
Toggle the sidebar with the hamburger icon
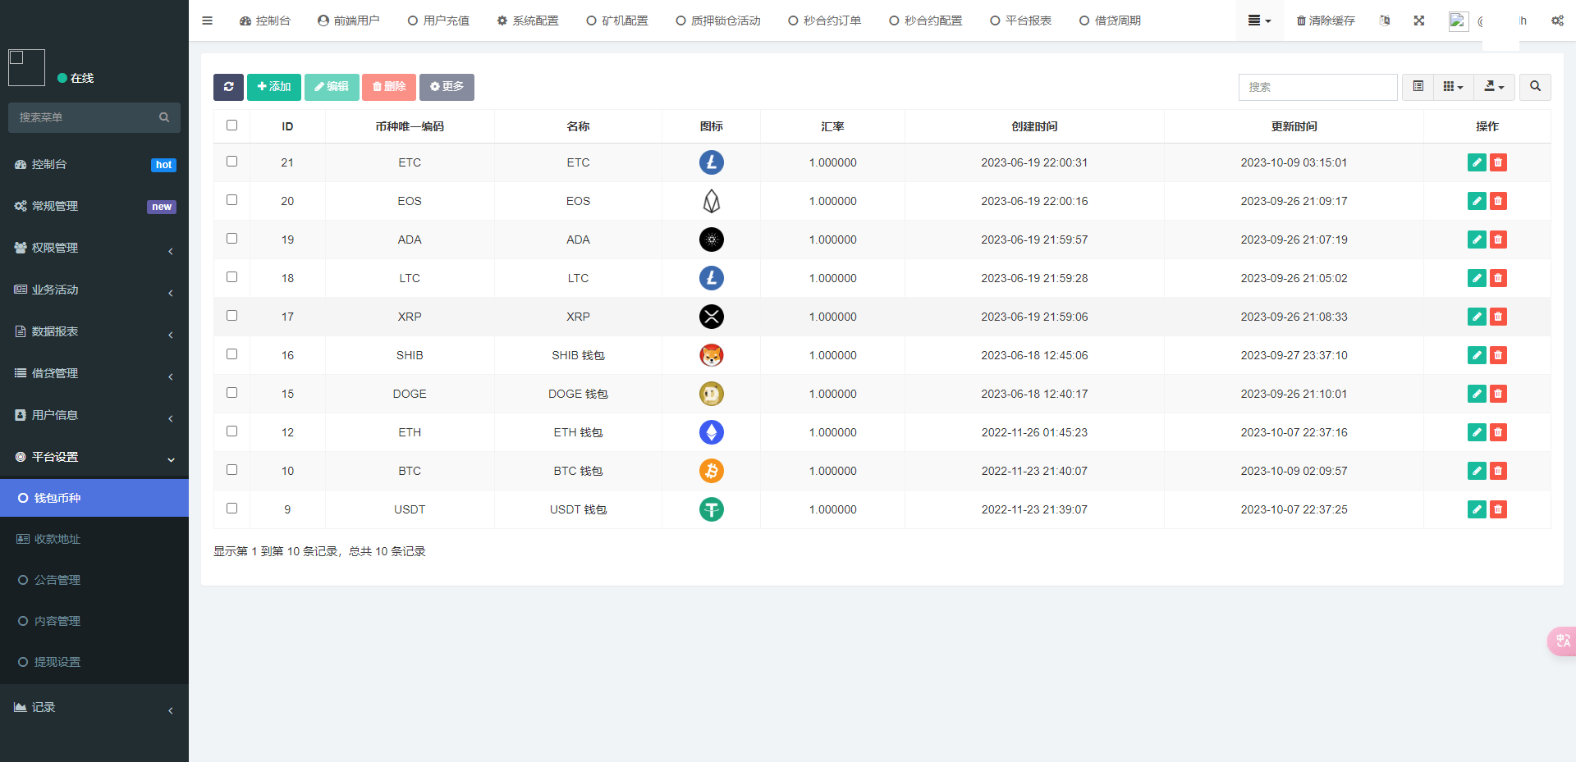click(x=207, y=21)
